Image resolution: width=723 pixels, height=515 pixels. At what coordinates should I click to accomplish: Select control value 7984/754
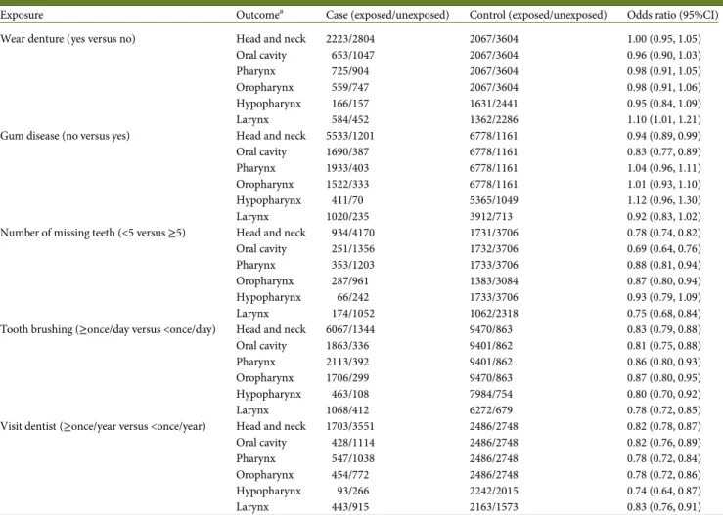[x=491, y=394]
